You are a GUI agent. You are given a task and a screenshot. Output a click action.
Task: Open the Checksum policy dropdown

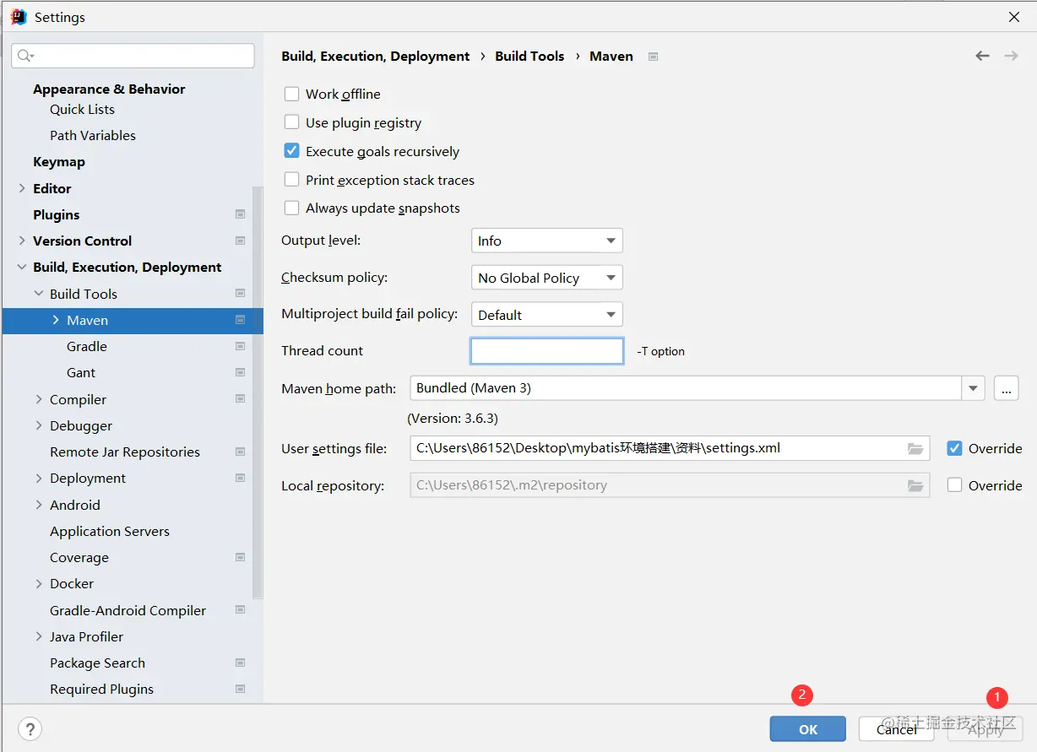(546, 278)
